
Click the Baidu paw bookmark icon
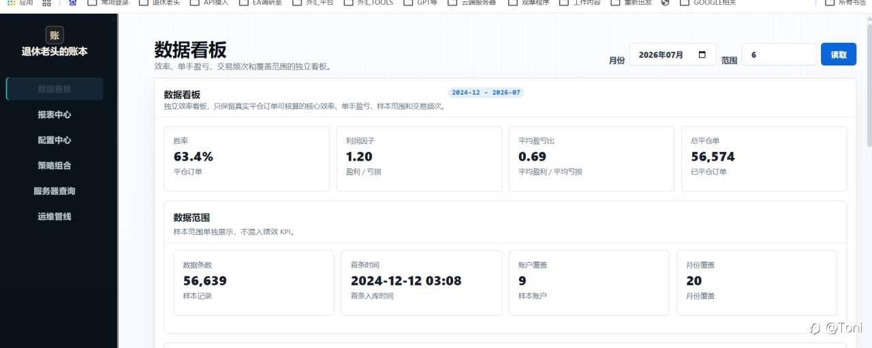73,3
